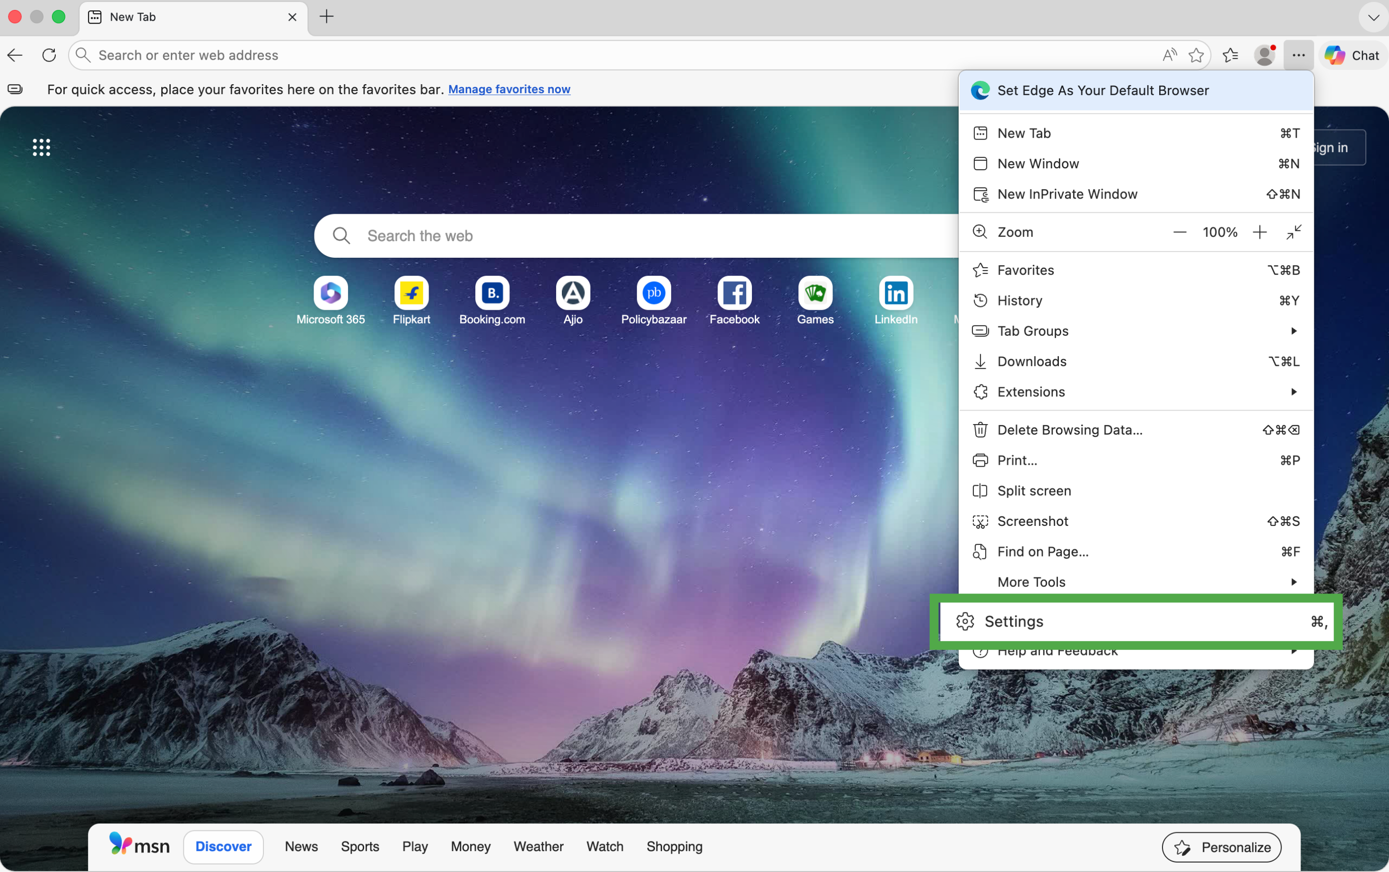Open Copilot Chat from the toolbar
The image size is (1389, 872).
[x=1352, y=55]
